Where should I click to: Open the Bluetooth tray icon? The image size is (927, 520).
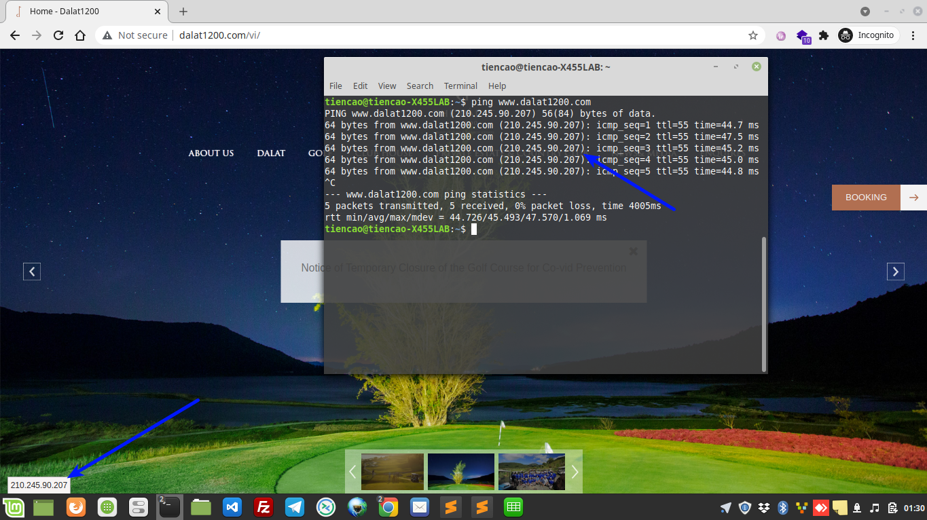pyautogui.click(x=782, y=507)
